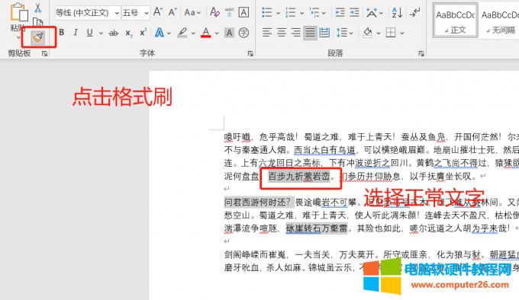Expand the underline style dropdown arrow

click(x=101, y=33)
